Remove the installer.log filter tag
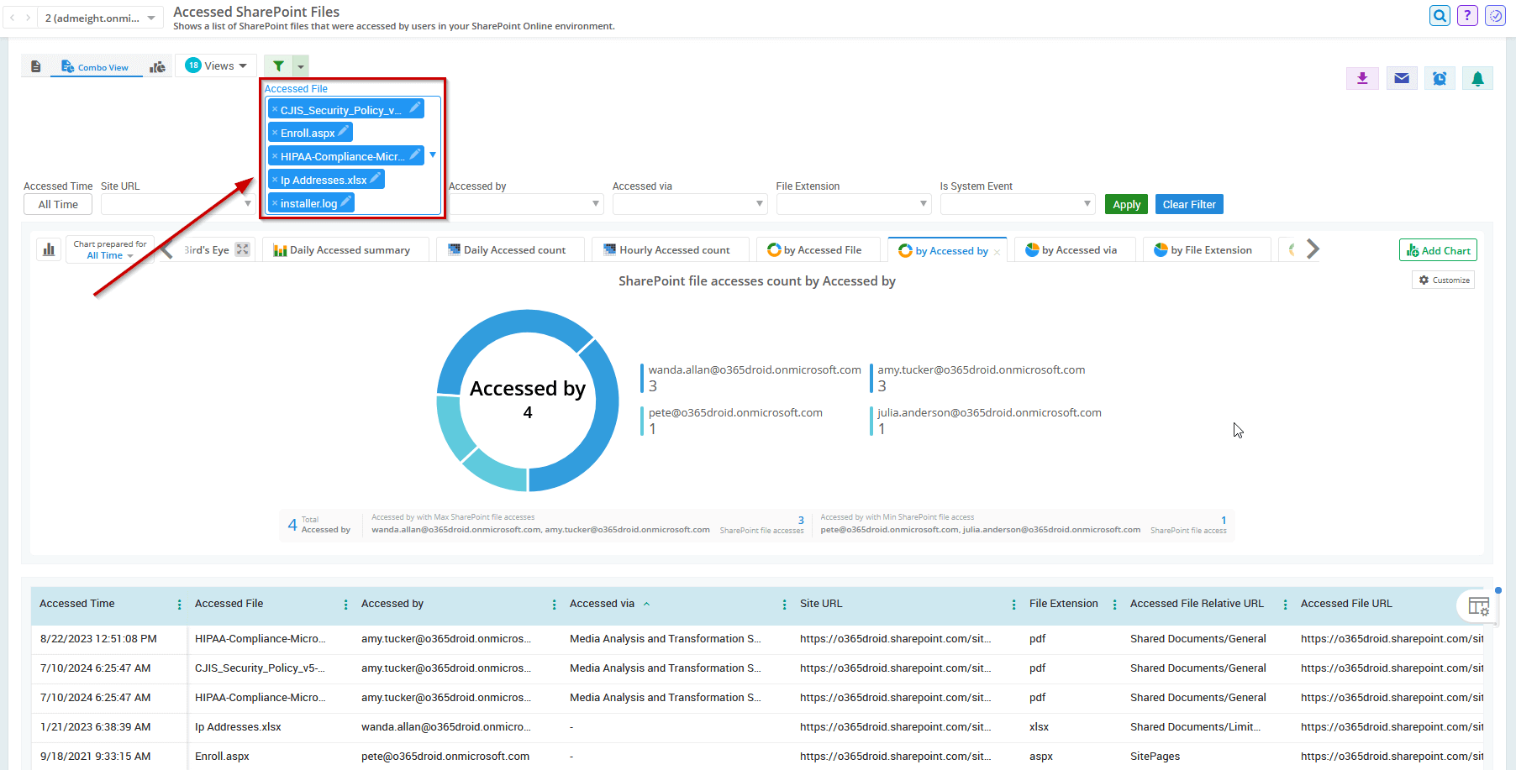 [275, 203]
